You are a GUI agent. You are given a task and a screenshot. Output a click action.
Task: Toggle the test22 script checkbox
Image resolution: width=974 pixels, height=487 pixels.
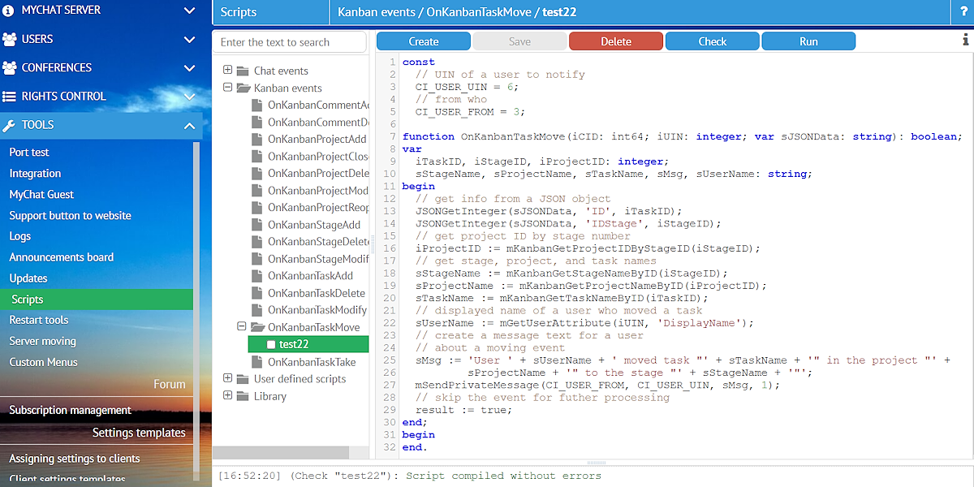(271, 344)
